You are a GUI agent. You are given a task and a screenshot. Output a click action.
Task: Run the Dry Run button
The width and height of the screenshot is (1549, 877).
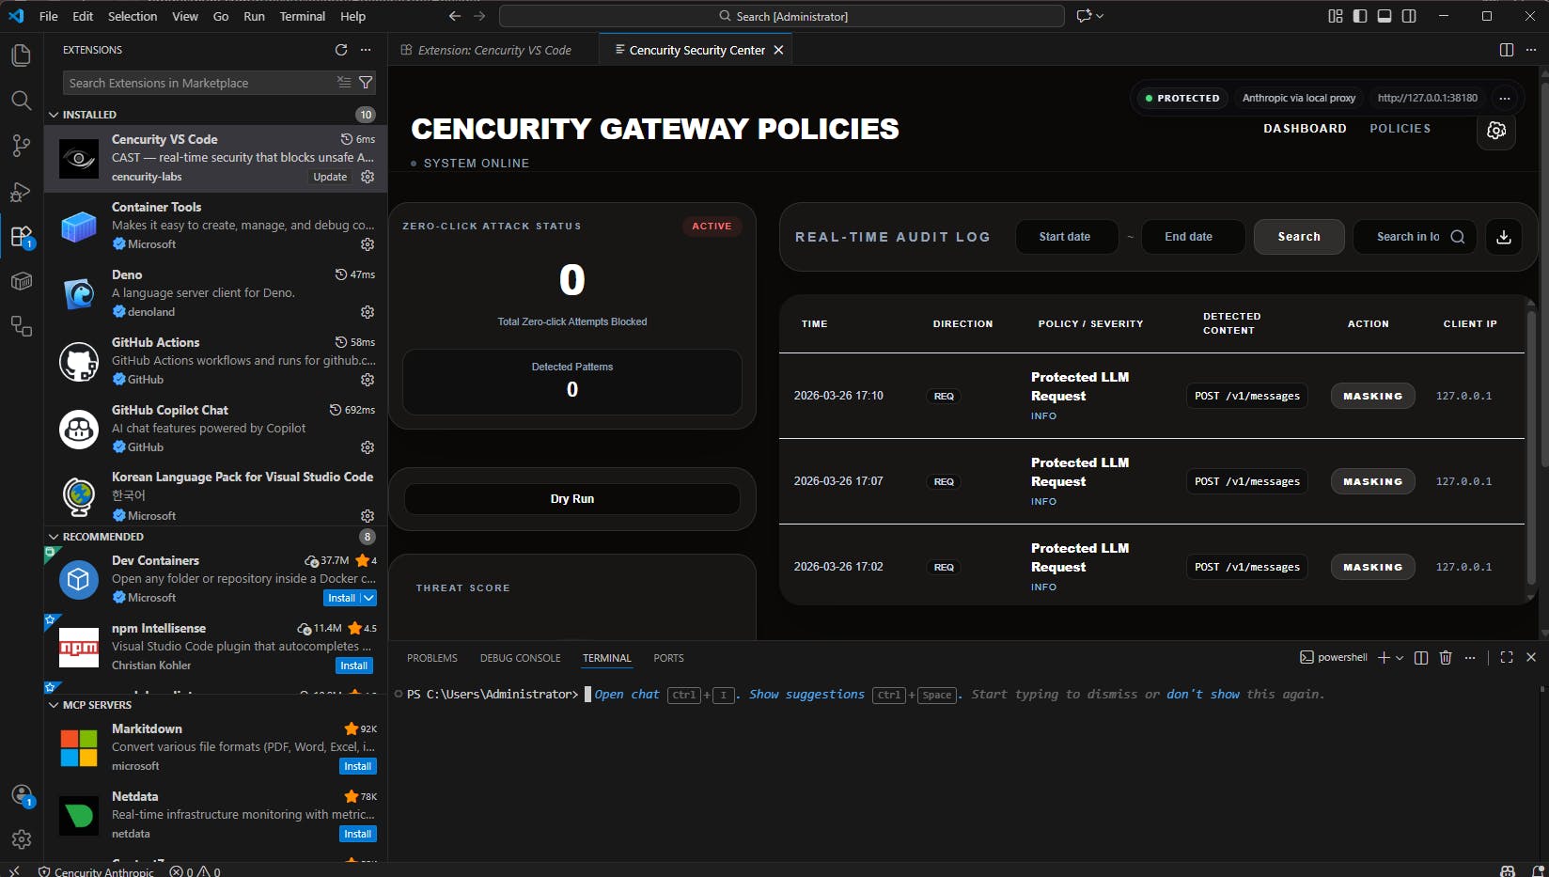click(572, 499)
